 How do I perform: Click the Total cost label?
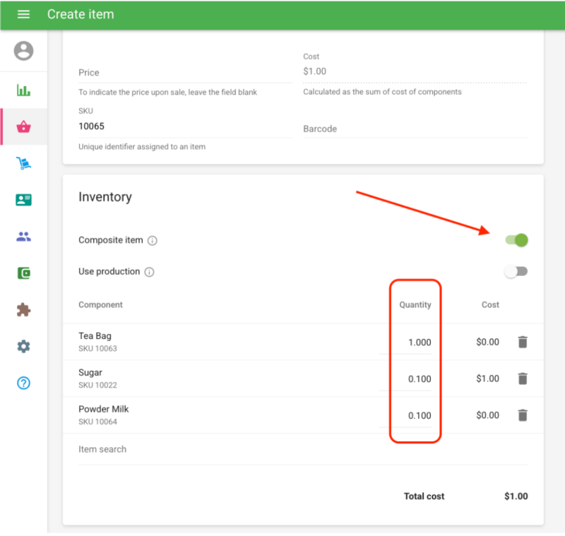(424, 496)
